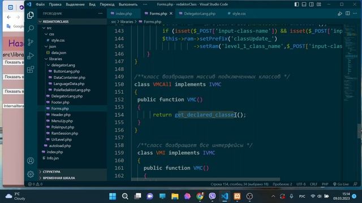362x203 pixels.
Task: Open Explorer panel more actions ellipsis
Action: click(x=101, y=14)
